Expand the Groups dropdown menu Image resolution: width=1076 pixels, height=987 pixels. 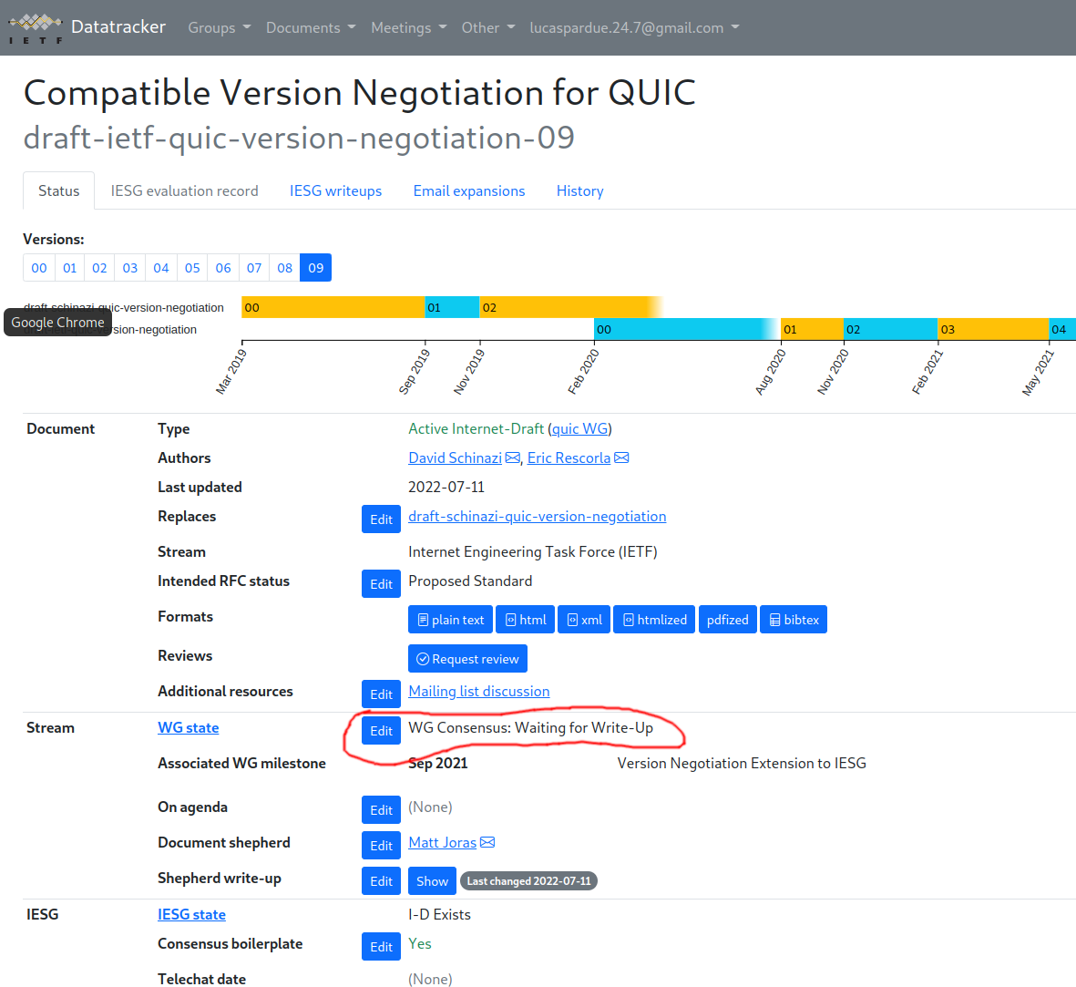(220, 28)
